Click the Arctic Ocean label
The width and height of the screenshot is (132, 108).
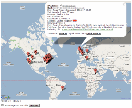(x=22, y=8)
